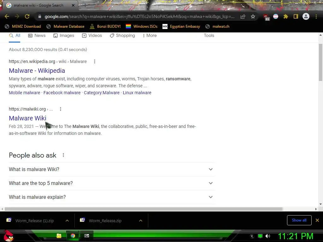Open the malwat.ch bookmark
Screen dimensions: 323x242
[x=217, y=26]
